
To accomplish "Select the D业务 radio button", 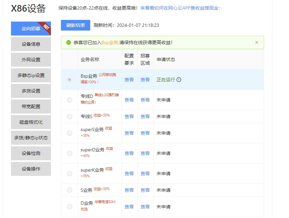I will [69, 206].
